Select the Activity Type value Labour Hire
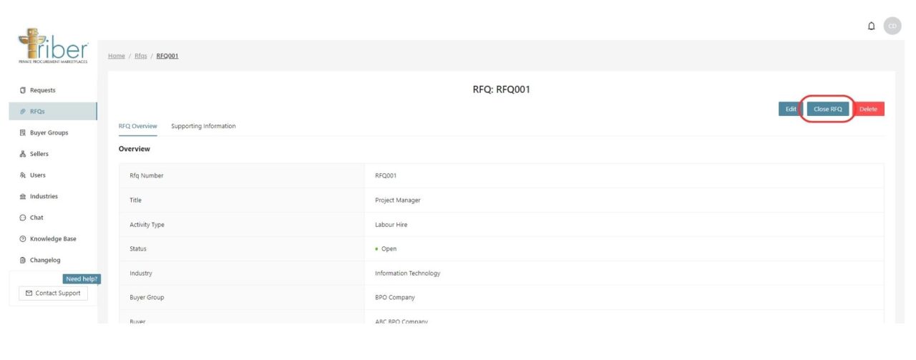 (391, 225)
